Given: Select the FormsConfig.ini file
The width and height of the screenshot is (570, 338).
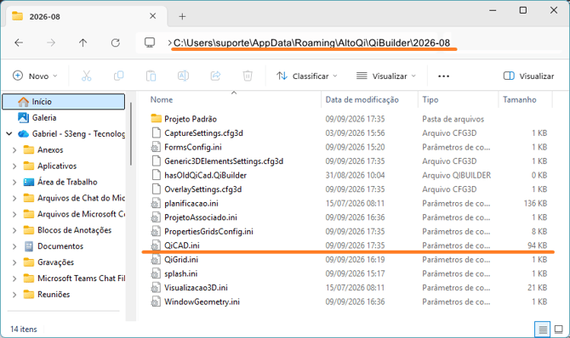Looking at the screenshot, I should 192,147.
